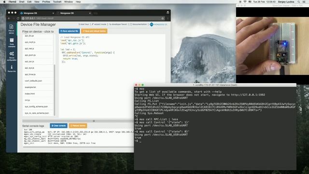Image resolution: width=309 pixels, height=174 pixels.
Task: Open Code examples sidebar section
Action: click(x=12, y=43)
